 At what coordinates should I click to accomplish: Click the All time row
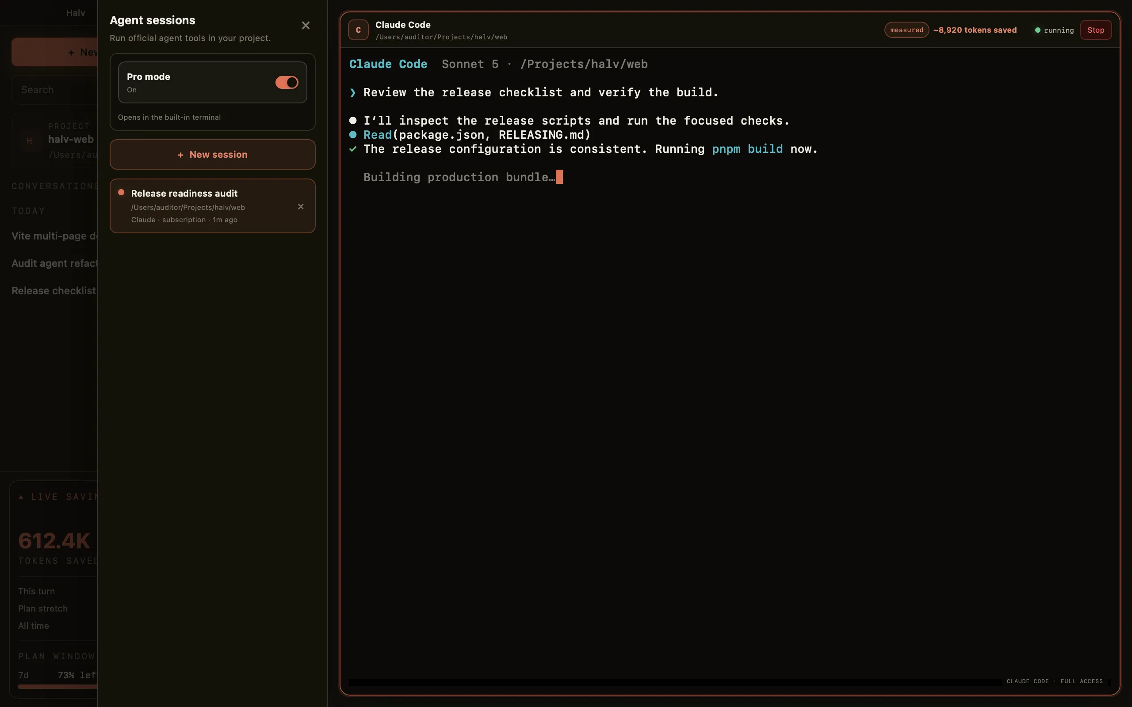coord(34,626)
